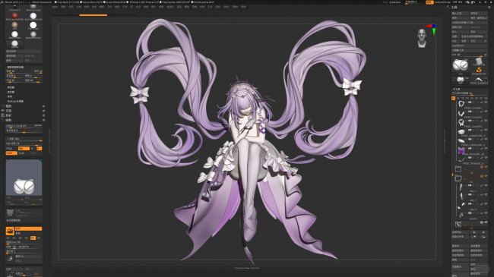Toggle visibility eye of PM3D_Cone3D2
The image size is (494, 277).
[x=486, y=112]
